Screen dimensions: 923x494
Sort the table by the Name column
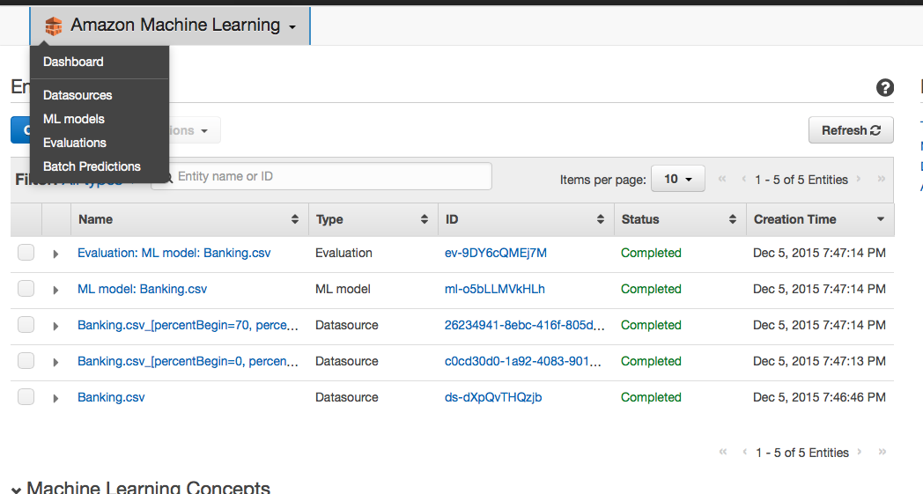(x=294, y=219)
